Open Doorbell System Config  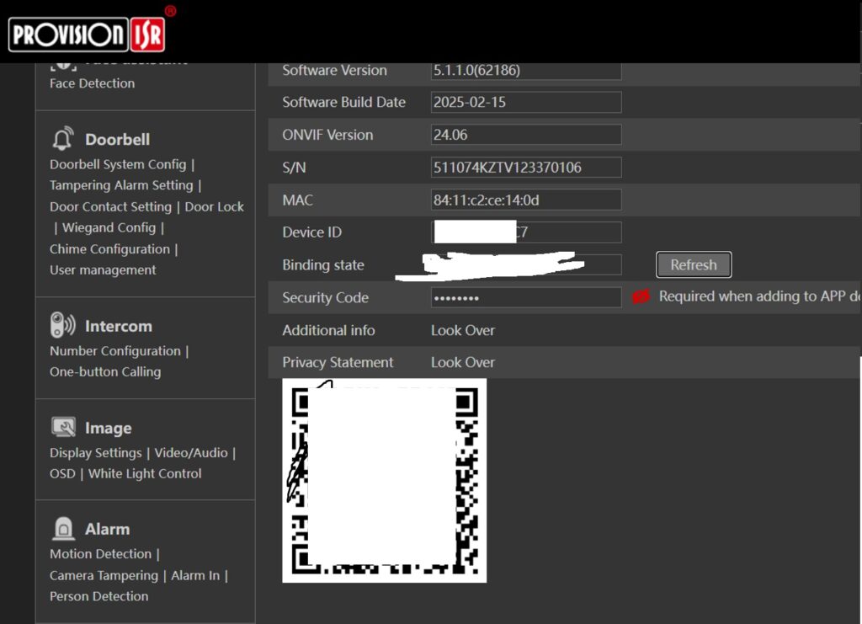click(118, 164)
